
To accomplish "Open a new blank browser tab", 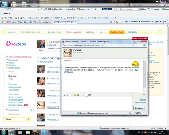I will tap(79, 22).
